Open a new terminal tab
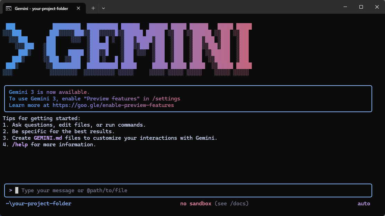The width and height of the screenshot is (385, 216). (x=93, y=8)
